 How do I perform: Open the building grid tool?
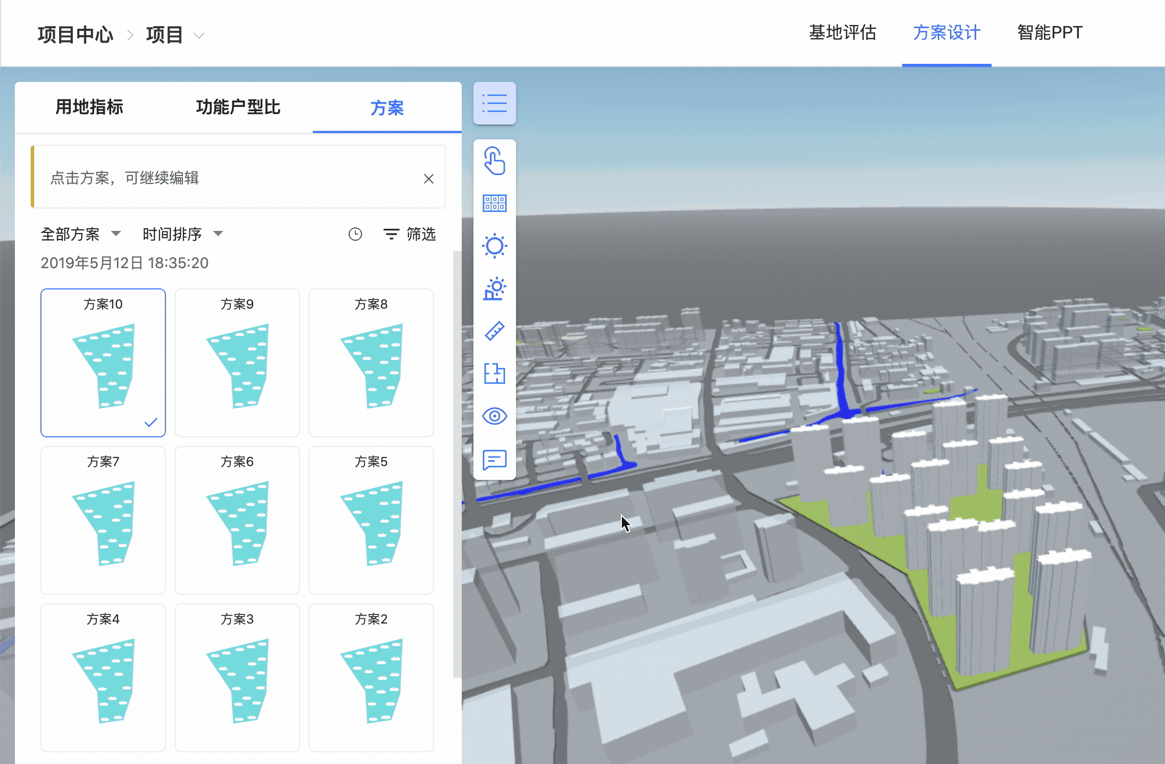pos(494,203)
